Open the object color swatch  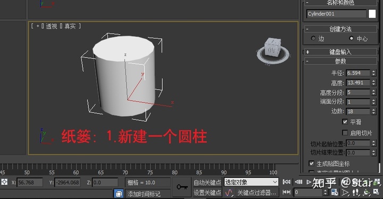tap(372, 14)
